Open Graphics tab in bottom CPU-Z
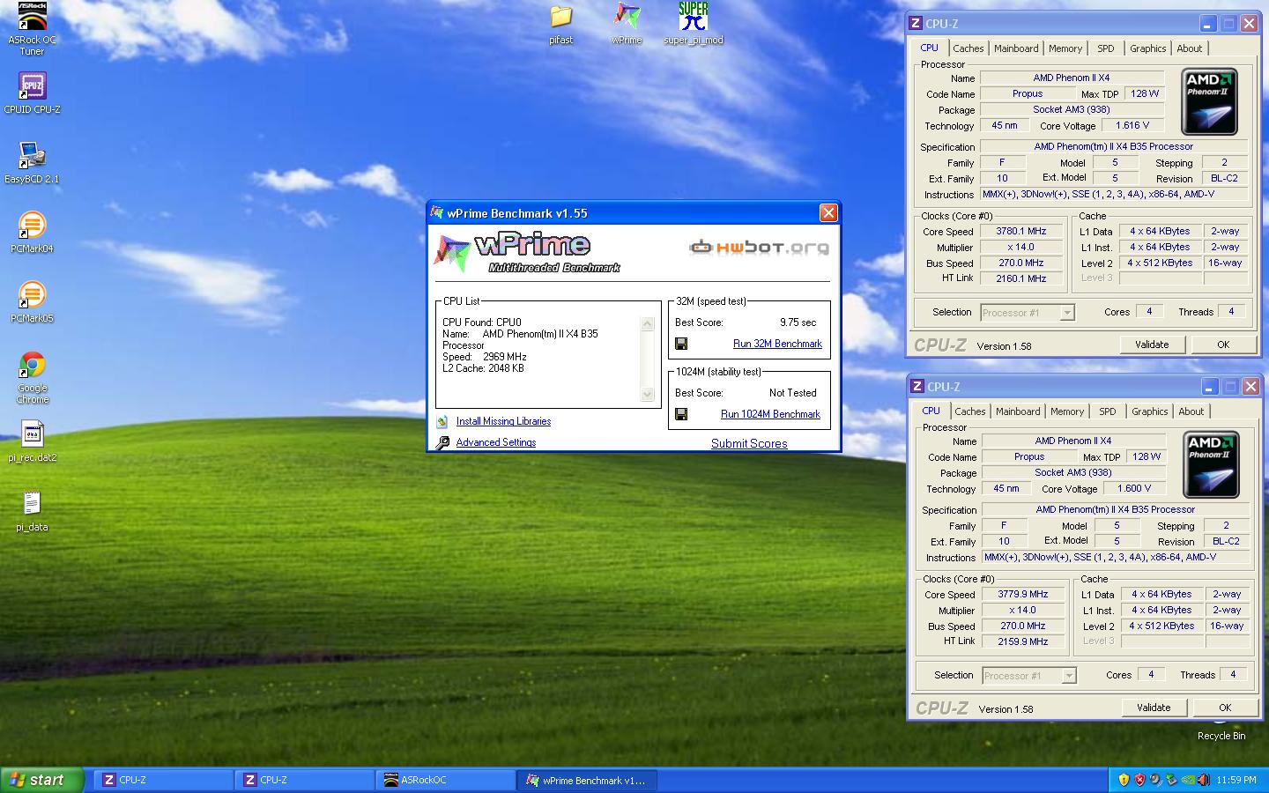Image resolution: width=1269 pixels, height=793 pixels. pyautogui.click(x=1150, y=411)
